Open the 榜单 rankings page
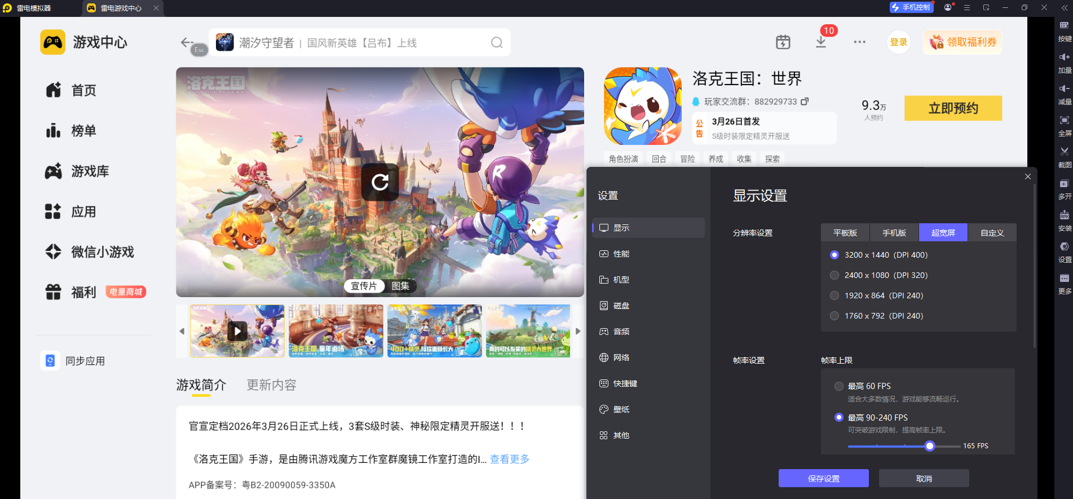 [x=71, y=131]
